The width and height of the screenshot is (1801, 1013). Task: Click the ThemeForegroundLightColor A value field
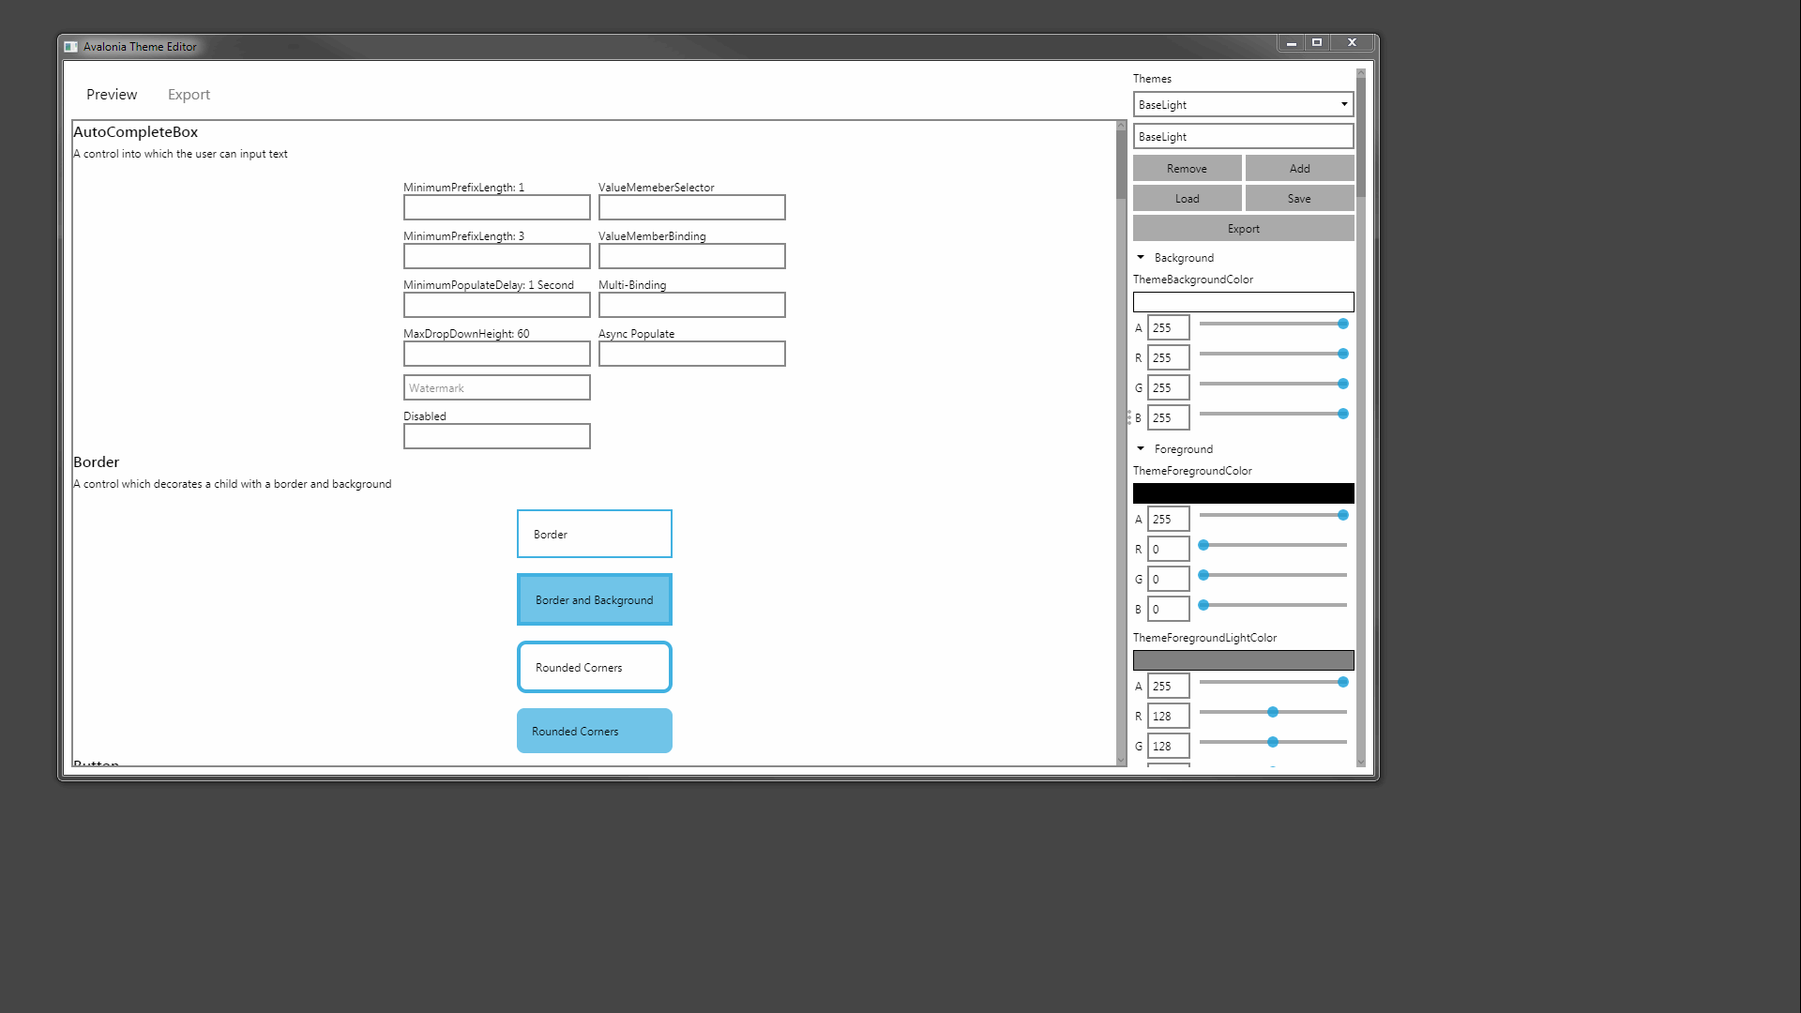1169,687
